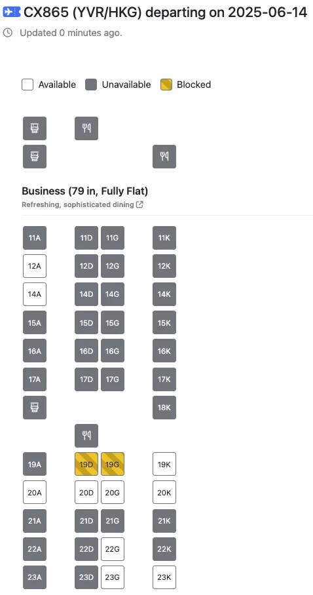This screenshot has width=313, height=595.
Task: Click the clock icon next to Updated
Action: [x=7, y=33]
